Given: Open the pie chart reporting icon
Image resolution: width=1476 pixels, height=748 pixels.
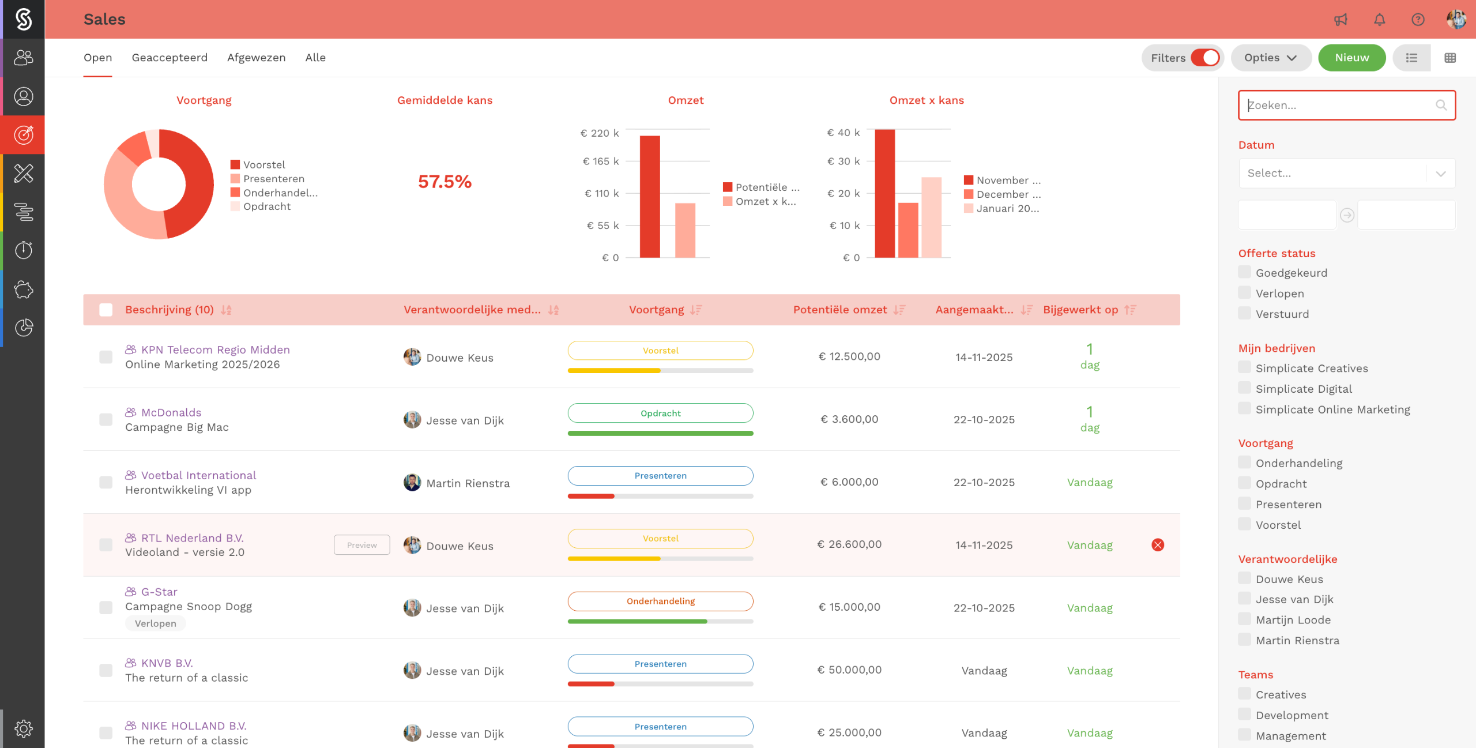Looking at the screenshot, I should tap(23, 328).
